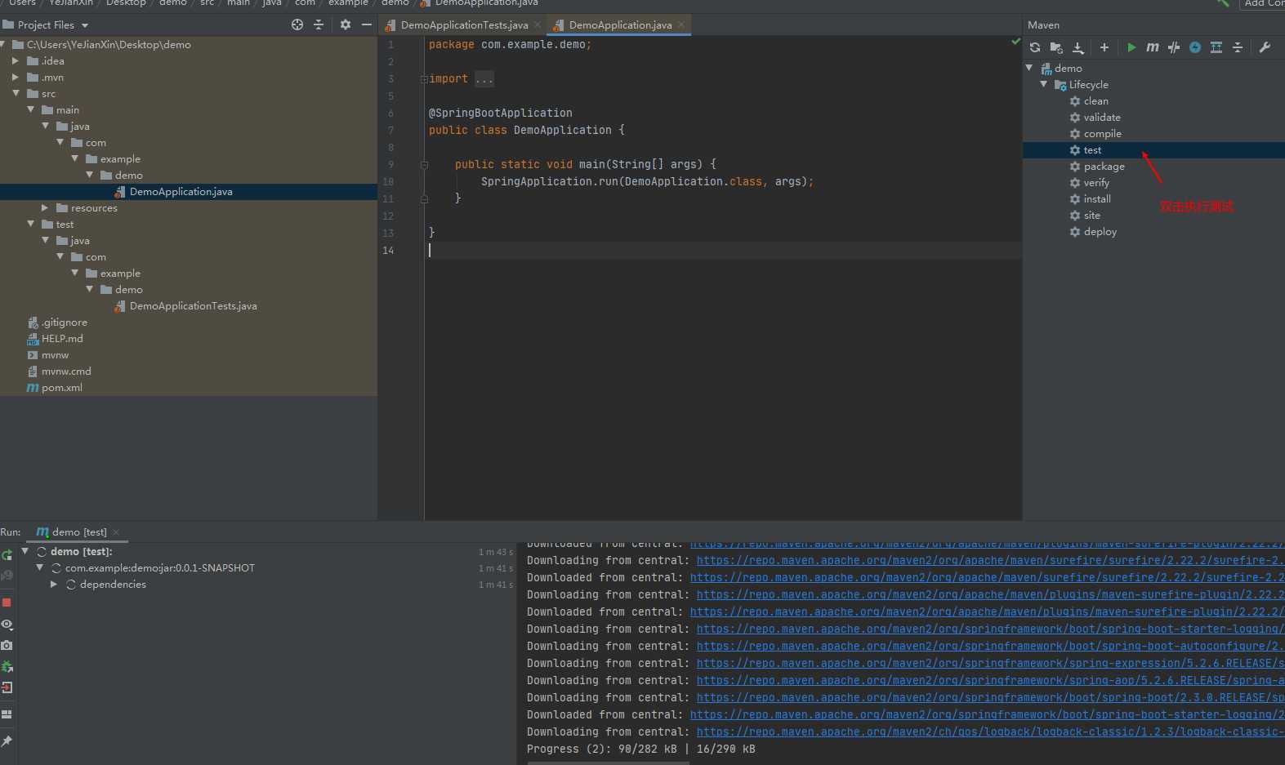Select pom.xml in project tree
The image size is (1285, 765).
pos(61,388)
